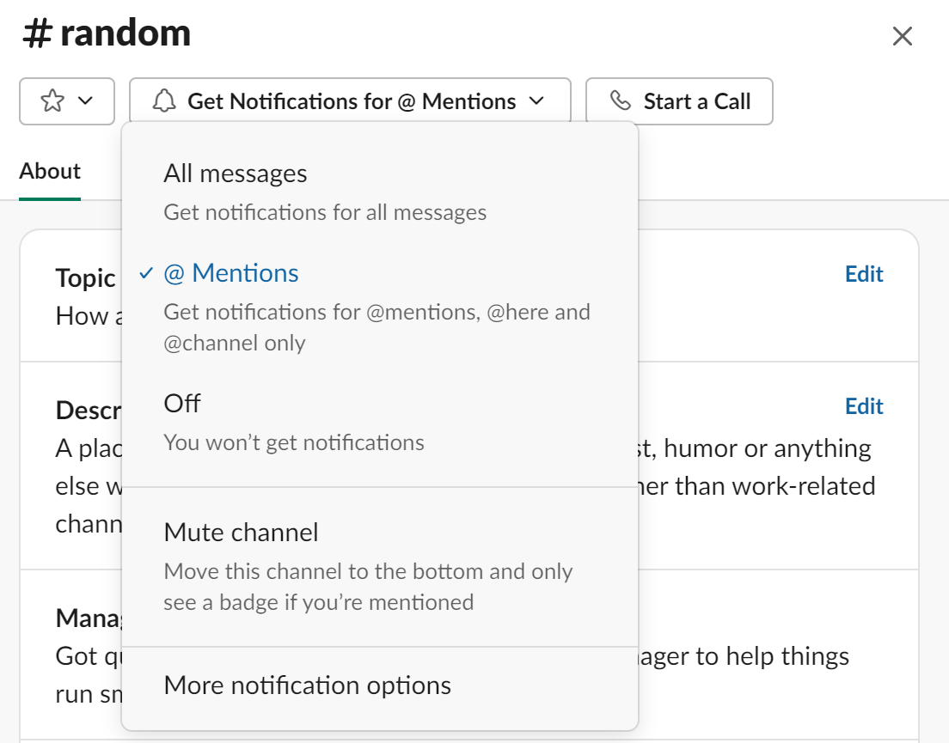Screen dimensions: 949x743
Task: Click the checkmark next to @ Mentions
Action: 146,272
